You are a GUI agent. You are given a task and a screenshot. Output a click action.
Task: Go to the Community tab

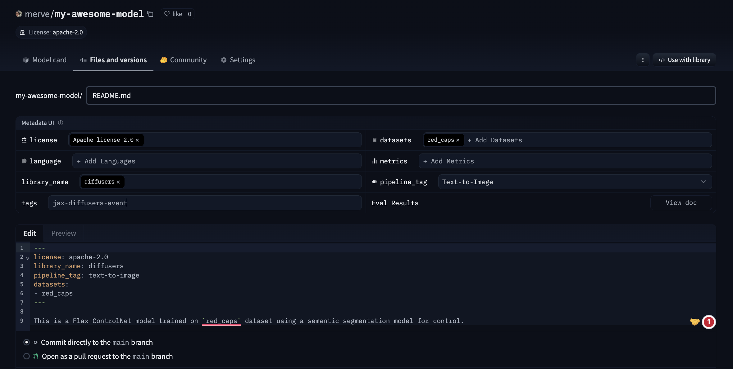pyautogui.click(x=183, y=60)
